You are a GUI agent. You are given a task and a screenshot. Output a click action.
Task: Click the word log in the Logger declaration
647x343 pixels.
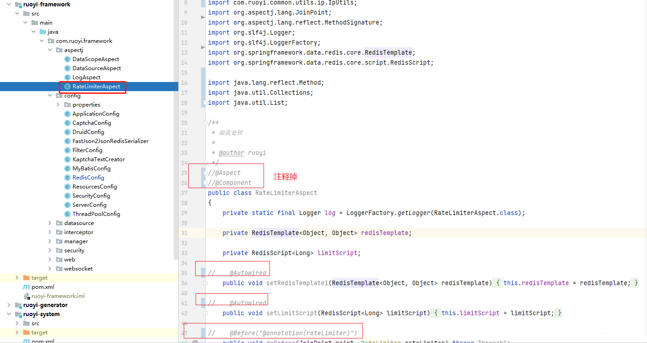(x=330, y=213)
